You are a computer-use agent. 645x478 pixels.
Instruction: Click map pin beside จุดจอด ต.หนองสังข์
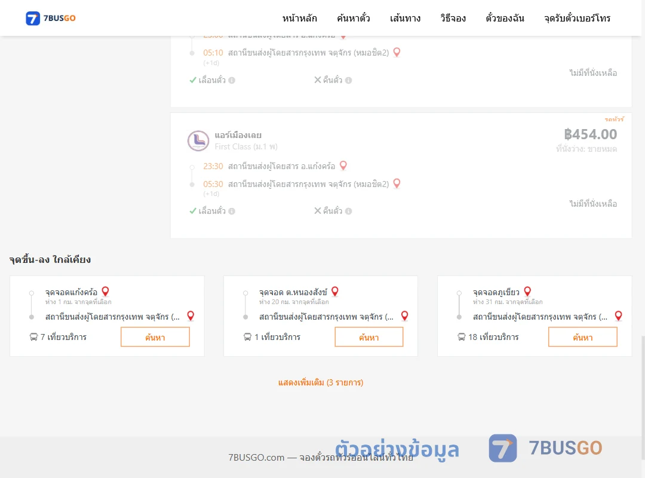[x=335, y=292]
